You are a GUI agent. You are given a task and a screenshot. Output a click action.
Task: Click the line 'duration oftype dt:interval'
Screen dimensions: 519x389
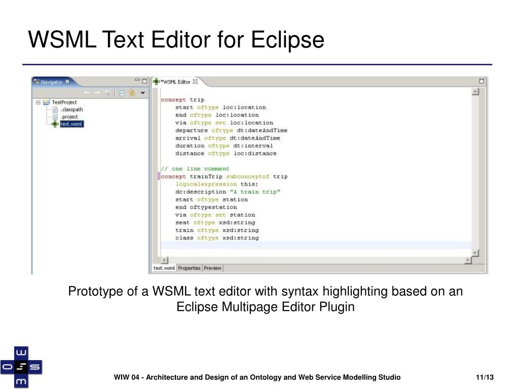click(x=224, y=146)
